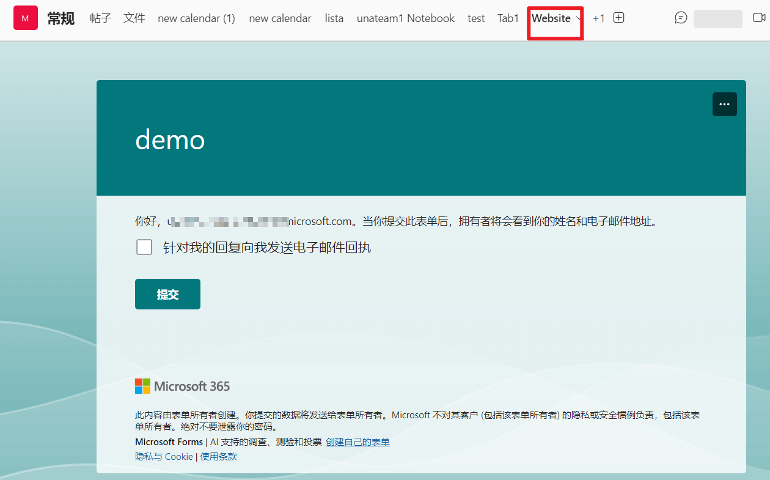Open the new calendar (1) tab

196,18
